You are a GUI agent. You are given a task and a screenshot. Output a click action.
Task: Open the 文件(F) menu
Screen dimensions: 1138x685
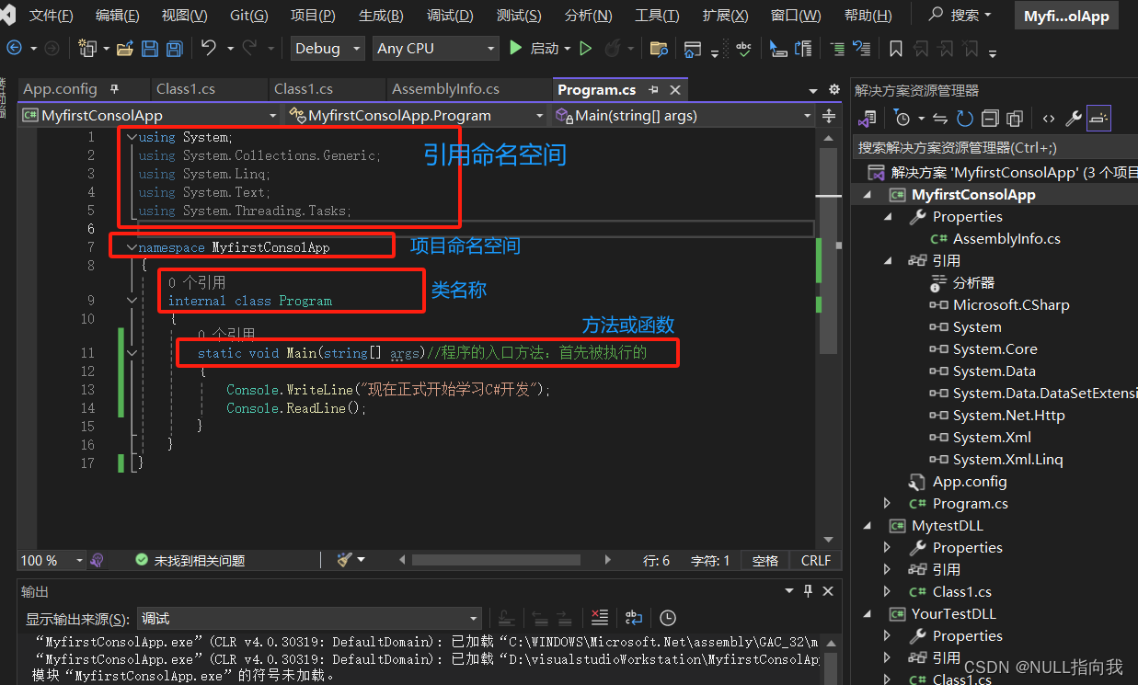pyautogui.click(x=52, y=16)
